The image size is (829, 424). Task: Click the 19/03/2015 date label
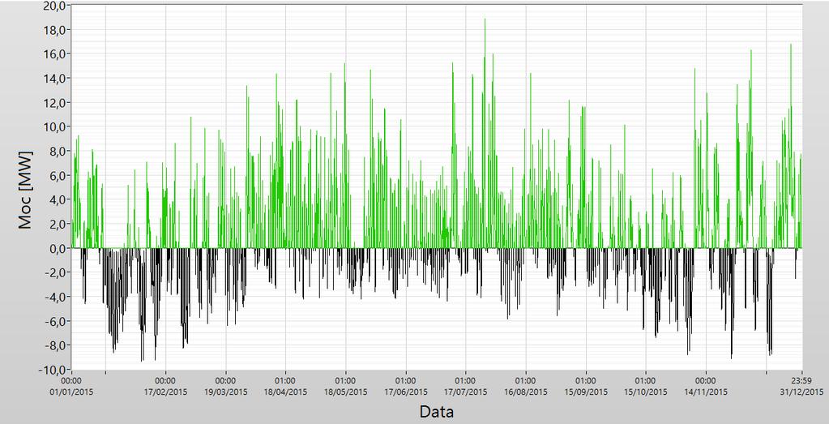(226, 392)
